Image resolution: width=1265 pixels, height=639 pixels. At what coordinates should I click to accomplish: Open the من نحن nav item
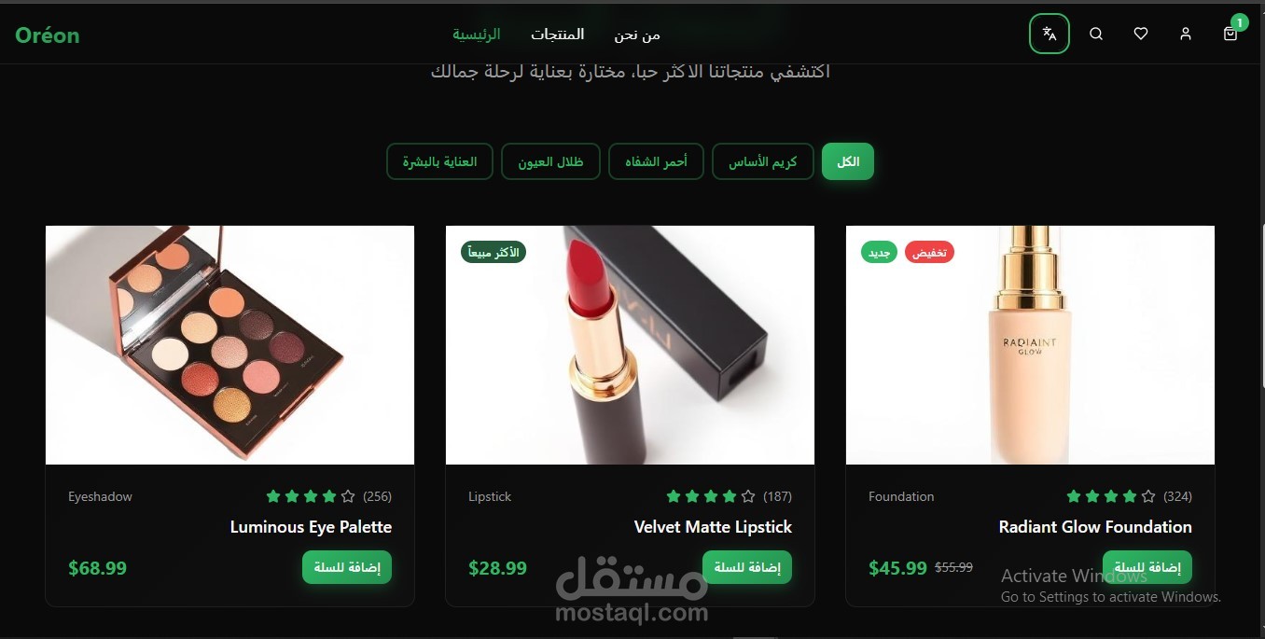(637, 35)
